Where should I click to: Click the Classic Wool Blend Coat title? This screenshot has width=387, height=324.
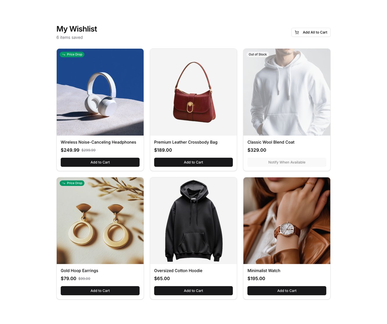271,142
